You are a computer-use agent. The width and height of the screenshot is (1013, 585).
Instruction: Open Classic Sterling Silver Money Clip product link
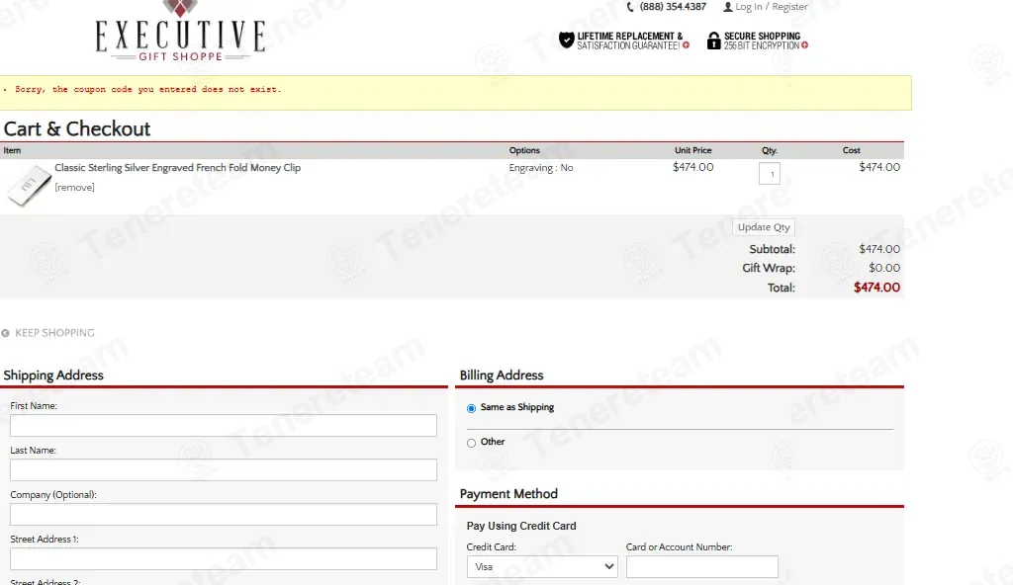178,167
